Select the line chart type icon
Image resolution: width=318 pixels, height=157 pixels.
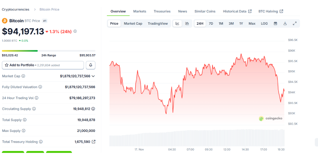177,23
